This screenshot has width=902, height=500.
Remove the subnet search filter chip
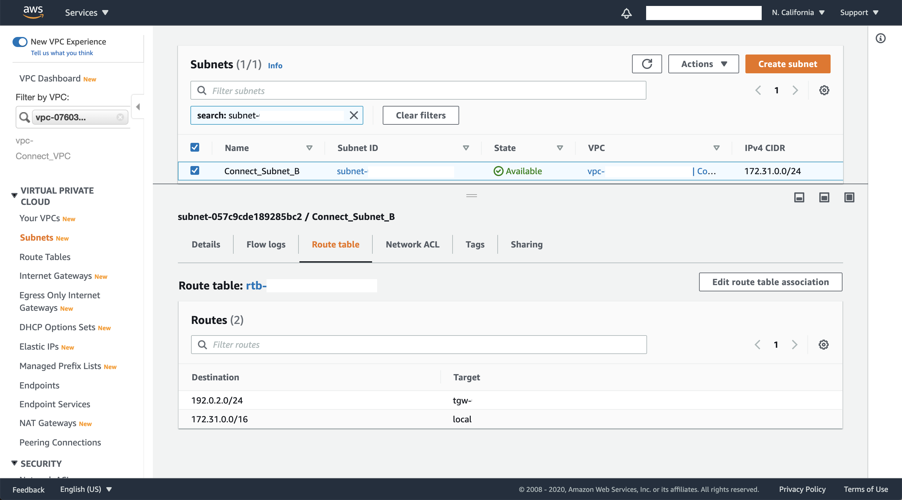pyautogui.click(x=354, y=115)
